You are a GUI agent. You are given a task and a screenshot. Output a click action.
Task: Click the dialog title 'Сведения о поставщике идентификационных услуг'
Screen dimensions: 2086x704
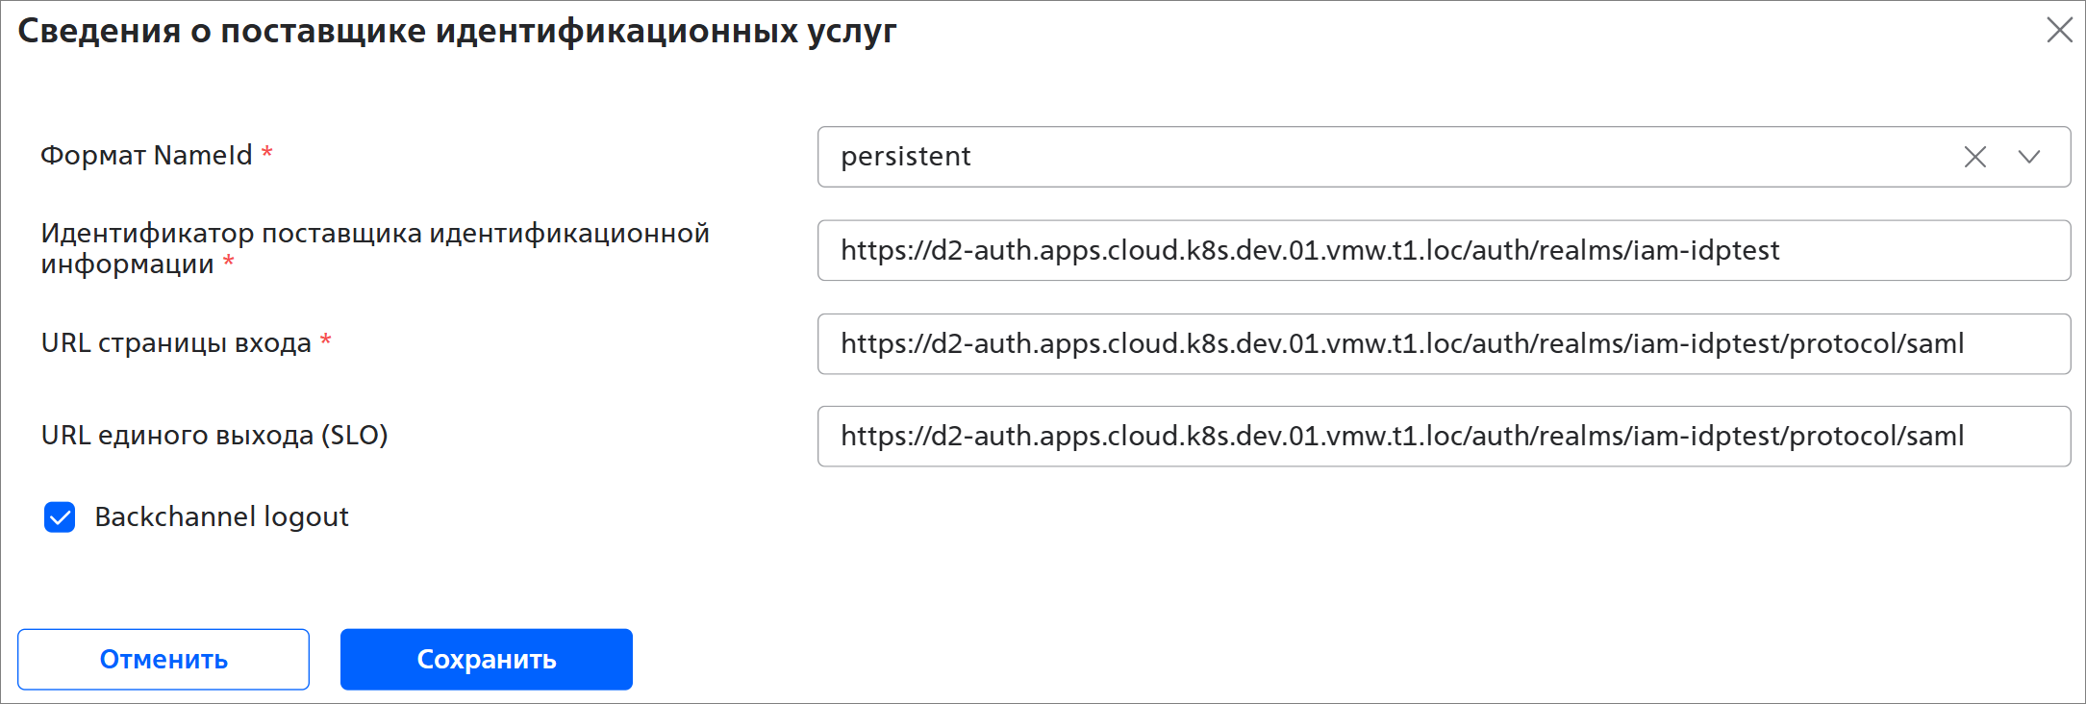coord(457,31)
